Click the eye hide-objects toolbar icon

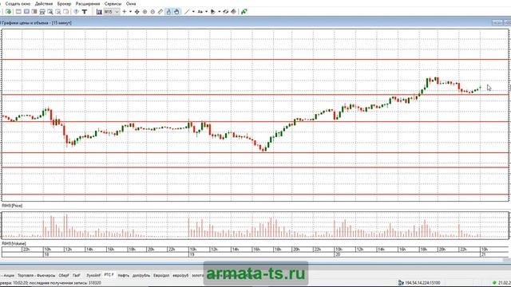click(x=225, y=12)
